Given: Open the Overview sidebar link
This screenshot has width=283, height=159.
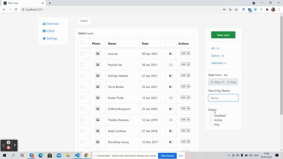Looking at the screenshot, I should (x=50, y=24).
